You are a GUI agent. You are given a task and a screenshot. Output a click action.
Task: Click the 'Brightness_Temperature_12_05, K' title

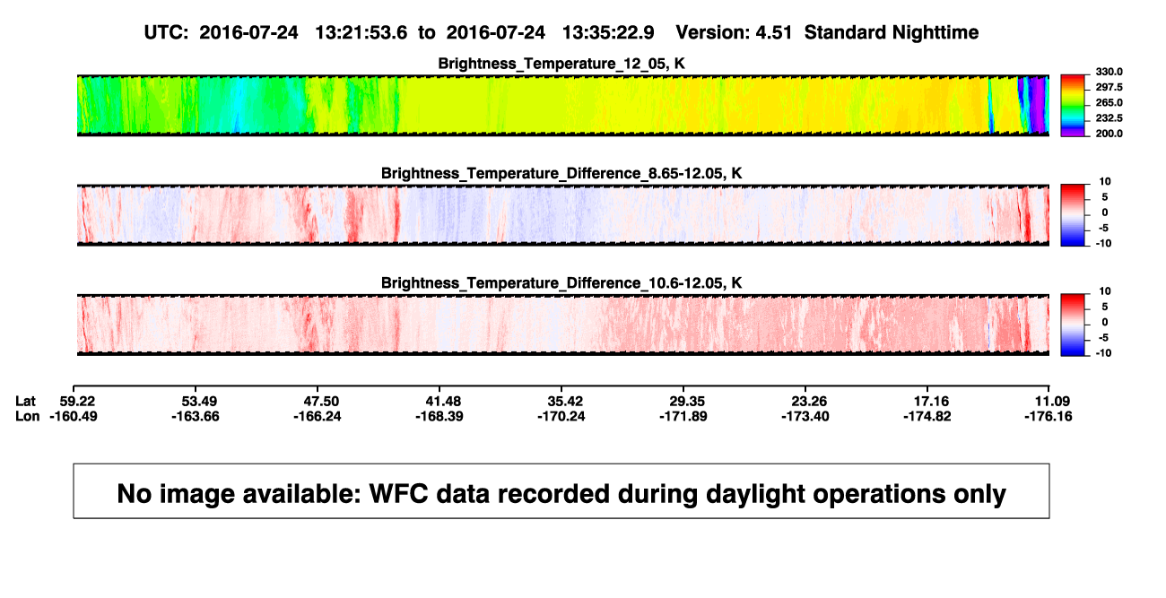pyautogui.click(x=562, y=64)
